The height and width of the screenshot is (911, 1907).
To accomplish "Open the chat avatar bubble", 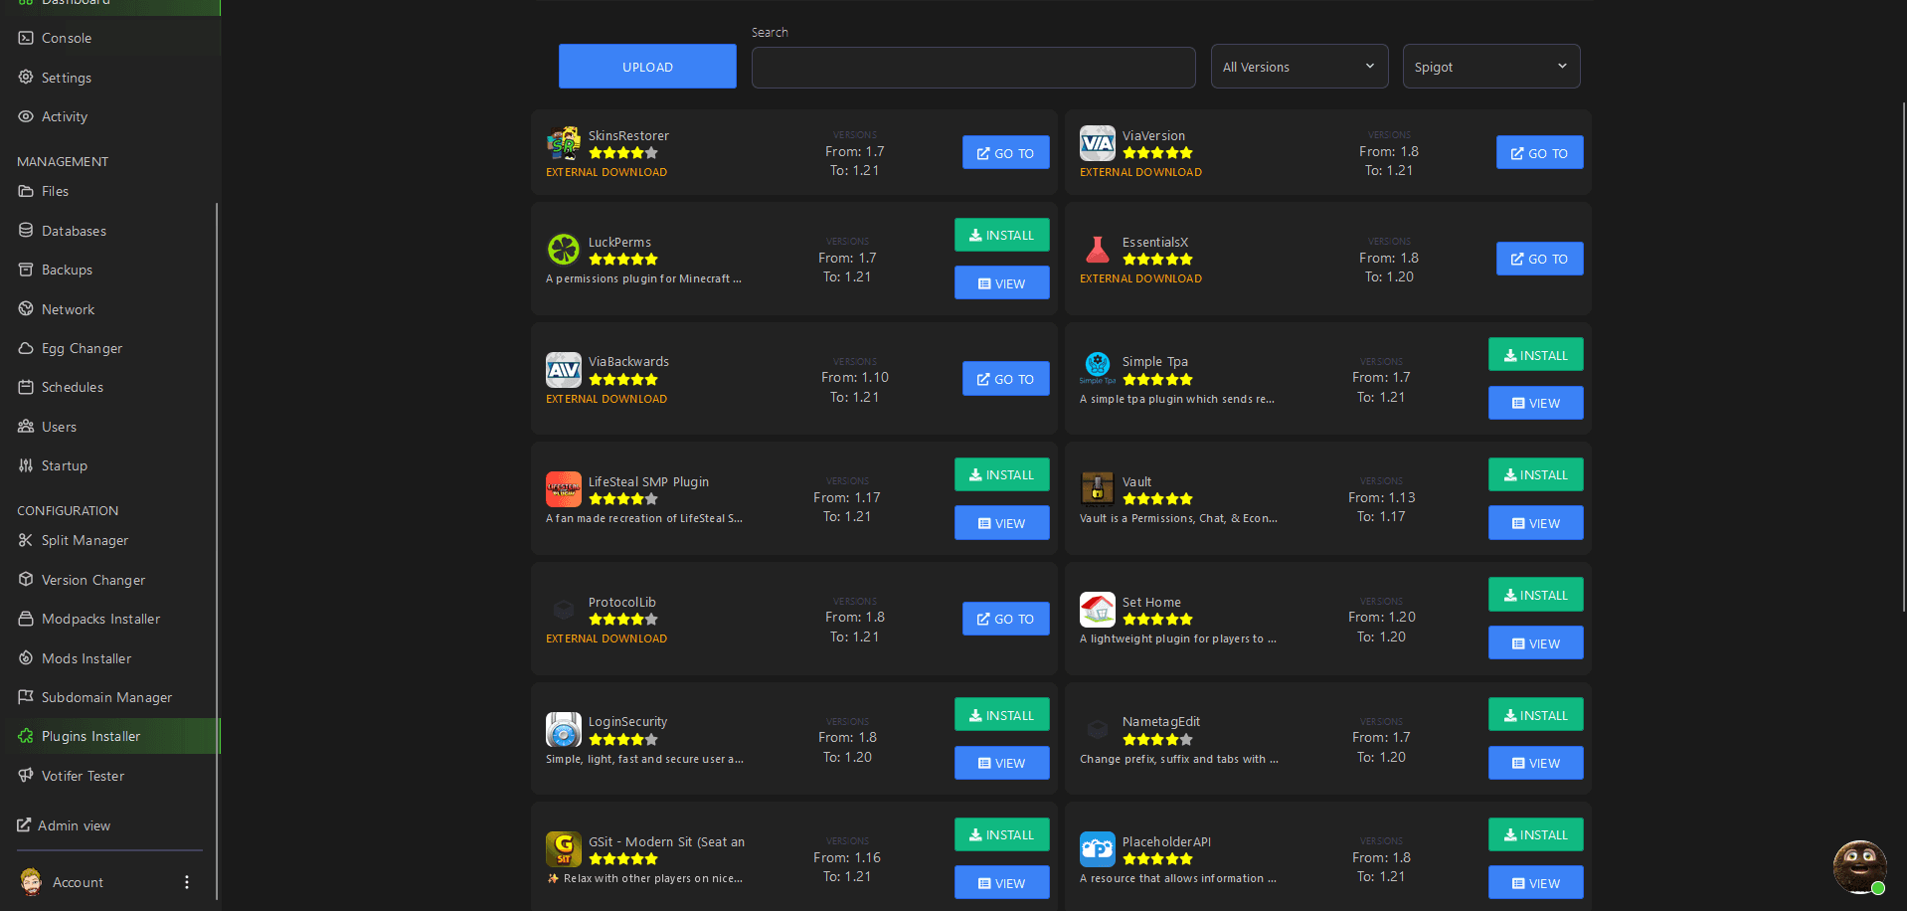I will point(1859,866).
